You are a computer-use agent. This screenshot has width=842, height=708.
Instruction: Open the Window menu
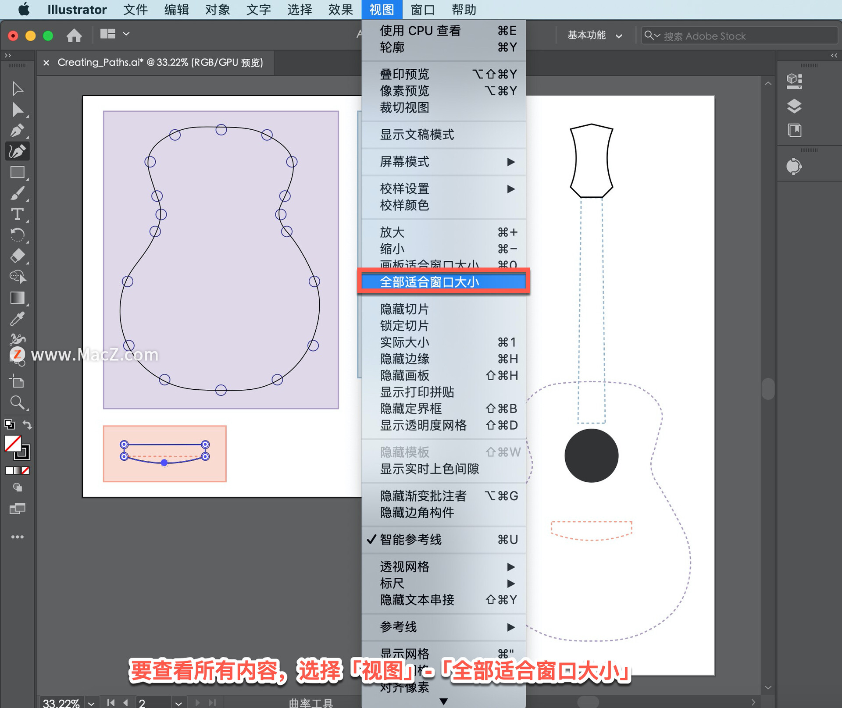[x=422, y=10]
